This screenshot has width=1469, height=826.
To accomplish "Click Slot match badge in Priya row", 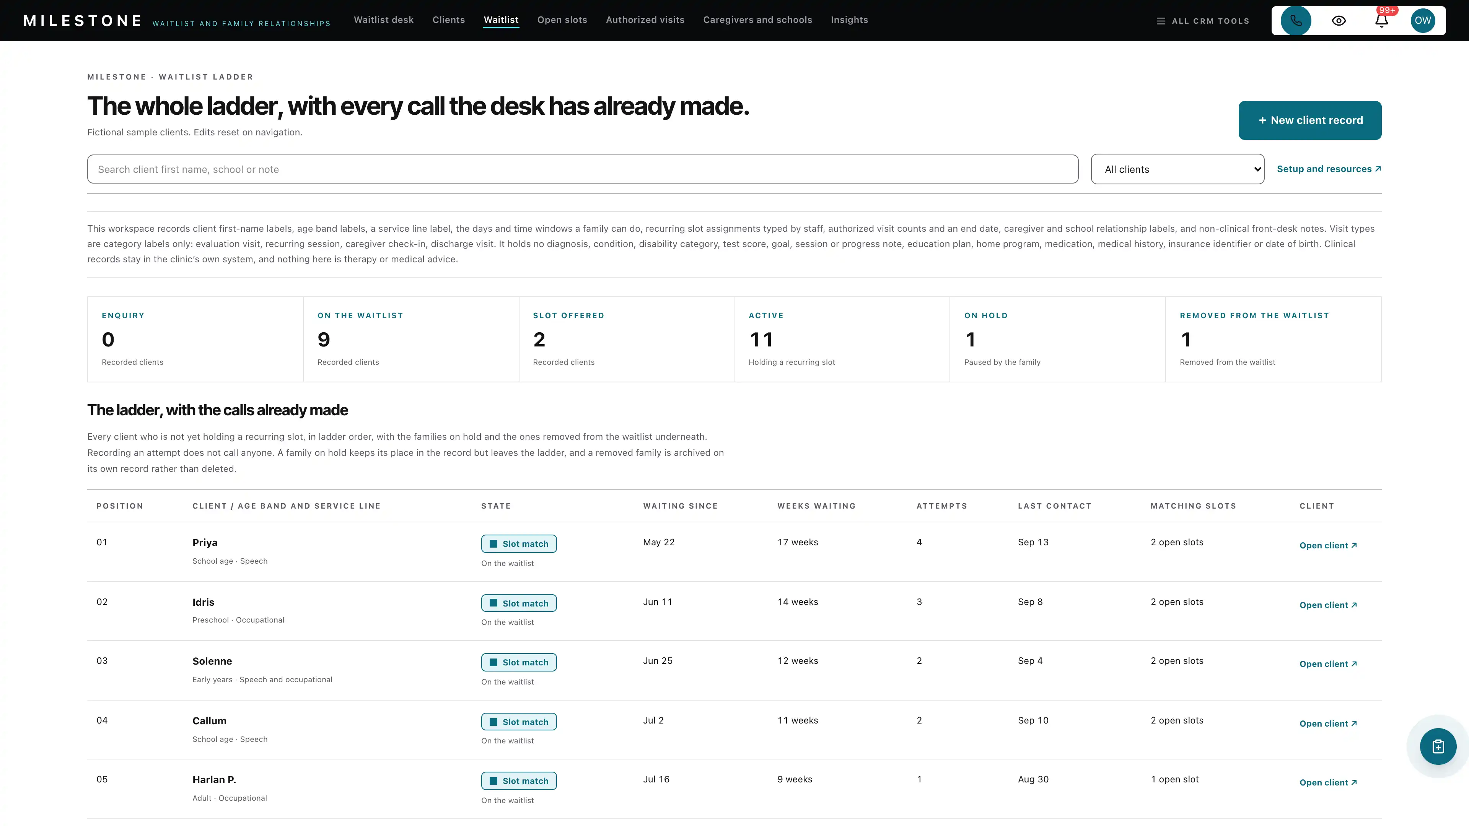I will coord(519,544).
